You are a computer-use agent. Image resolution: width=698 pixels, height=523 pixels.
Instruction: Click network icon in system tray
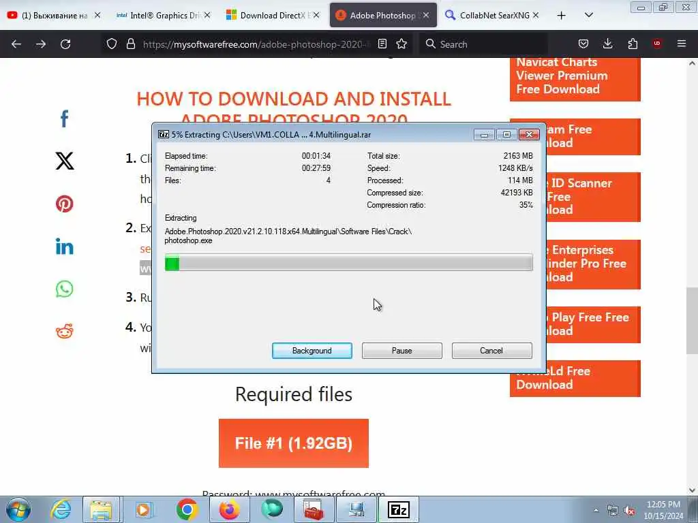pyautogui.click(x=613, y=511)
